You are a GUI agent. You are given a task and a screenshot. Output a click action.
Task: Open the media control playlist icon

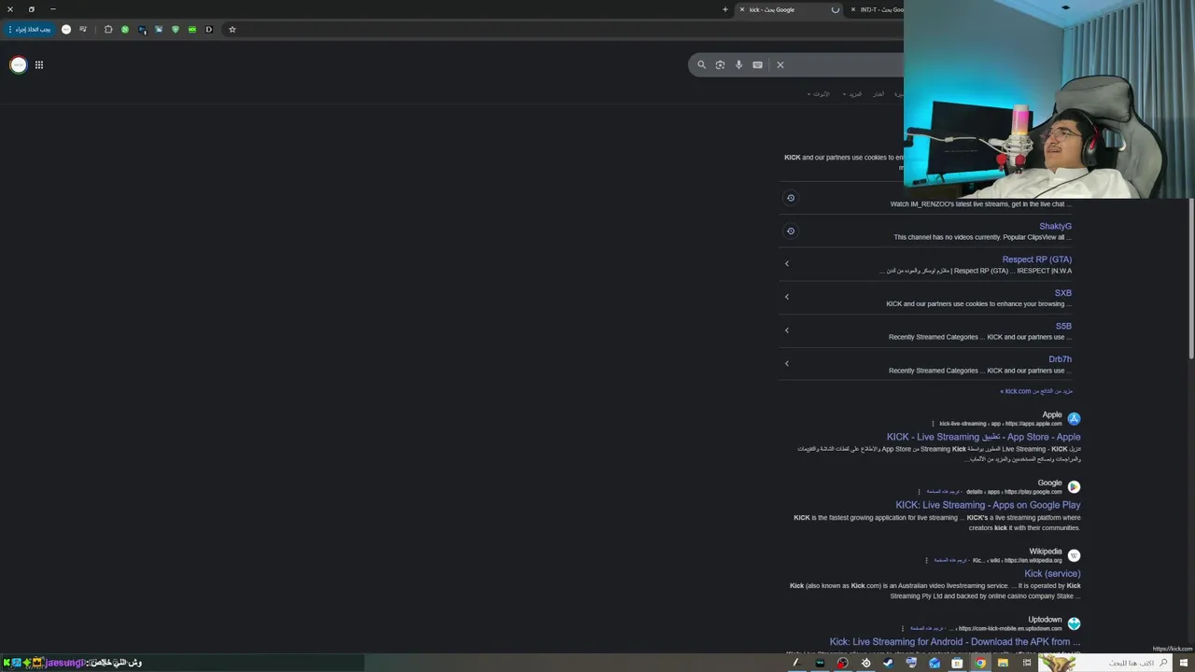coord(83,29)
